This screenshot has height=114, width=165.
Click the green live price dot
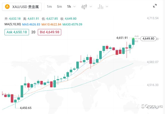pos(133,39)
